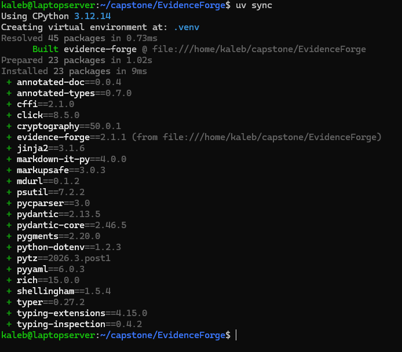
Task: Select the Python version 3.12.14
Action: [x=93, y=16]
